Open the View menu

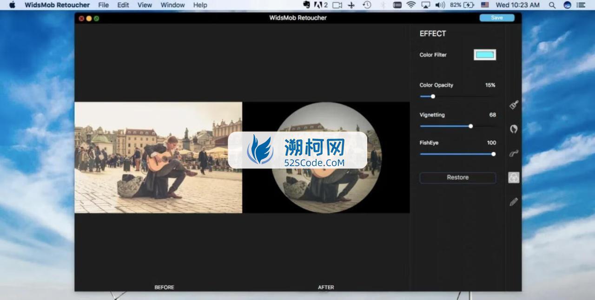tap(145, 5)
